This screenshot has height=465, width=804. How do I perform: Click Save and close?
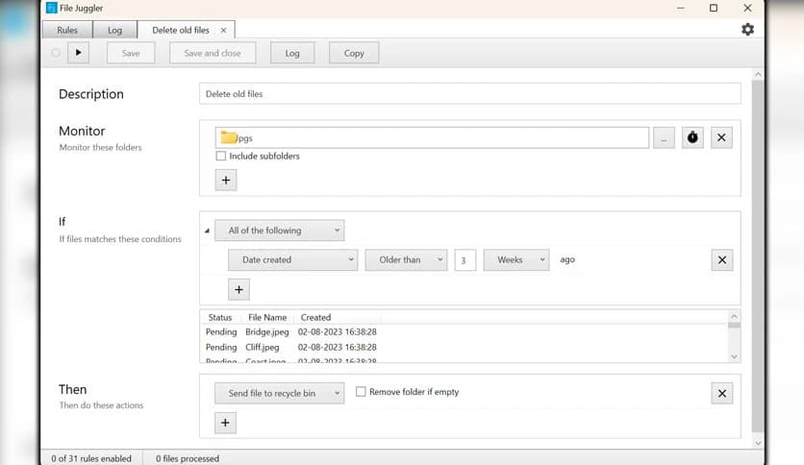(x=213, y=53)
